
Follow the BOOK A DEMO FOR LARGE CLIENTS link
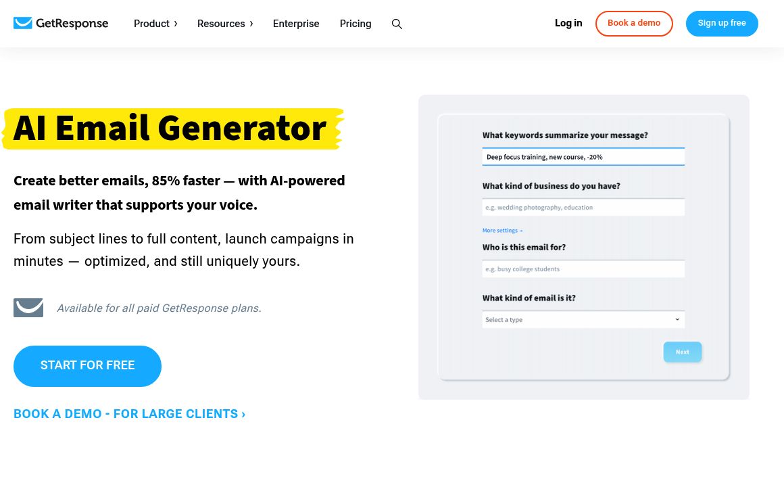129,413
